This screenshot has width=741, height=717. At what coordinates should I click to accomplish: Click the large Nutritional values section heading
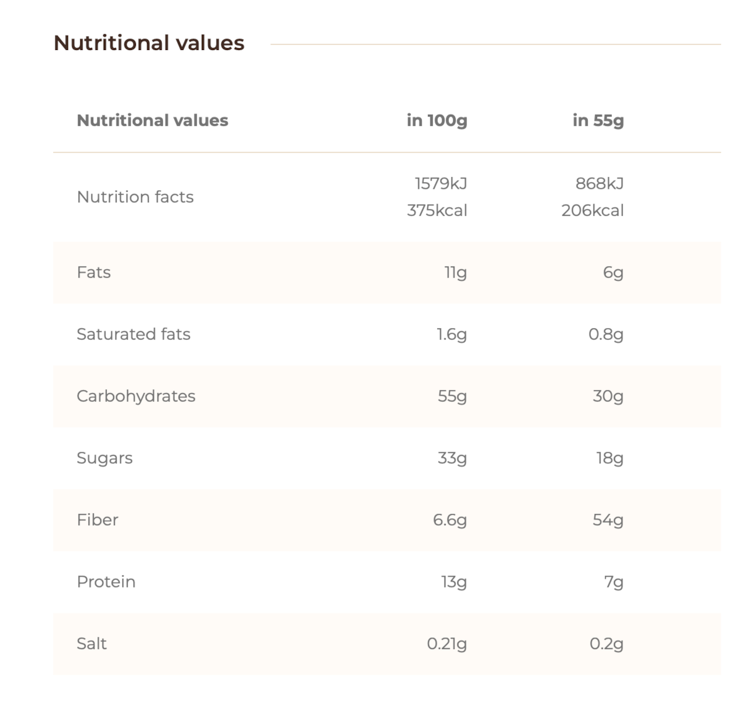(x=149, y=43)
